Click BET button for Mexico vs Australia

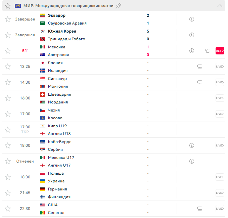click(x=220, y=51)
